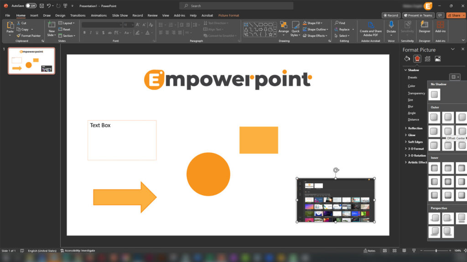This screenshot has height=262, width=467.
Task: Open the Layout dropdown
Action: (x=67, y=23)
